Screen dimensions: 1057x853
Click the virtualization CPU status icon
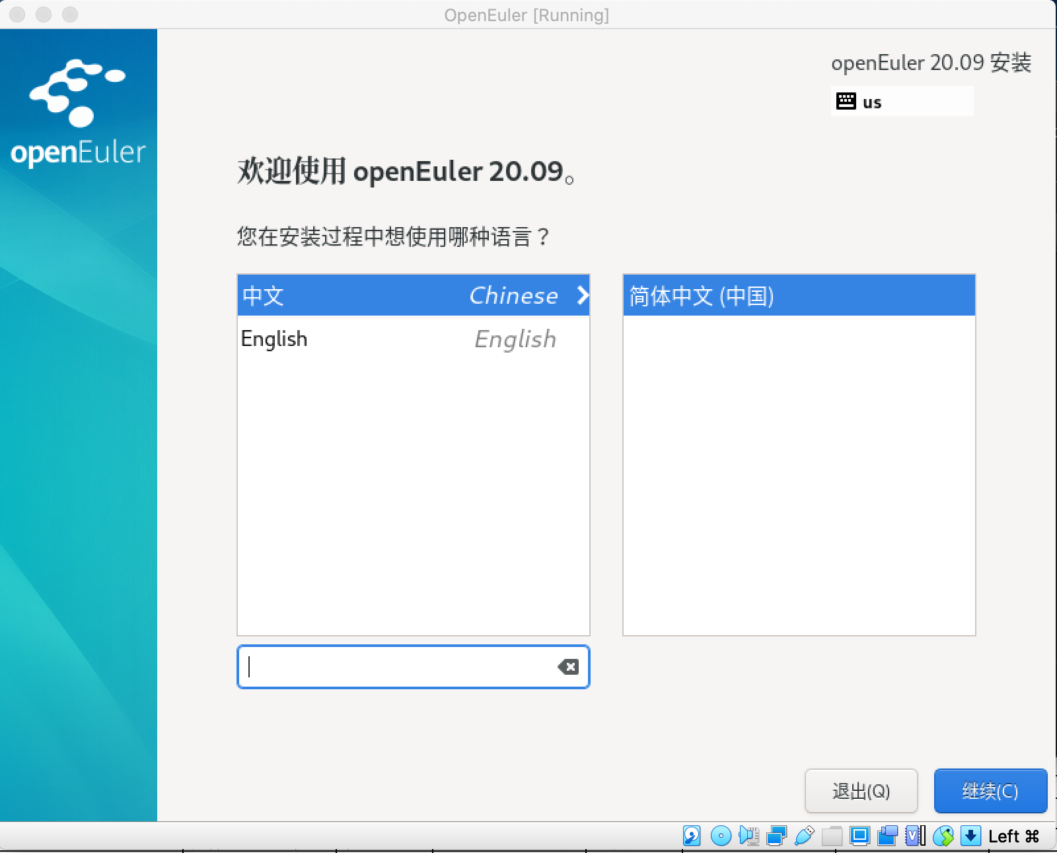click(915, 836)
